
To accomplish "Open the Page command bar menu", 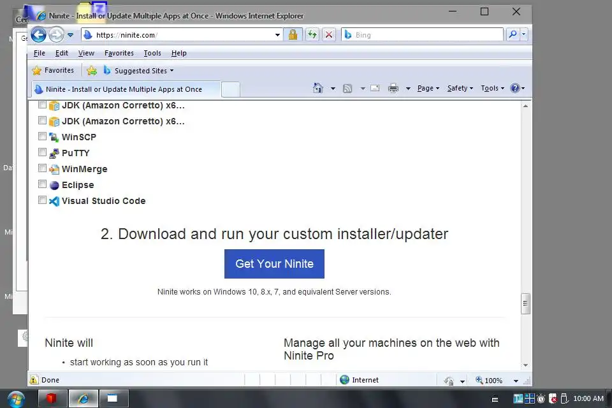I will tap(428, 88).
